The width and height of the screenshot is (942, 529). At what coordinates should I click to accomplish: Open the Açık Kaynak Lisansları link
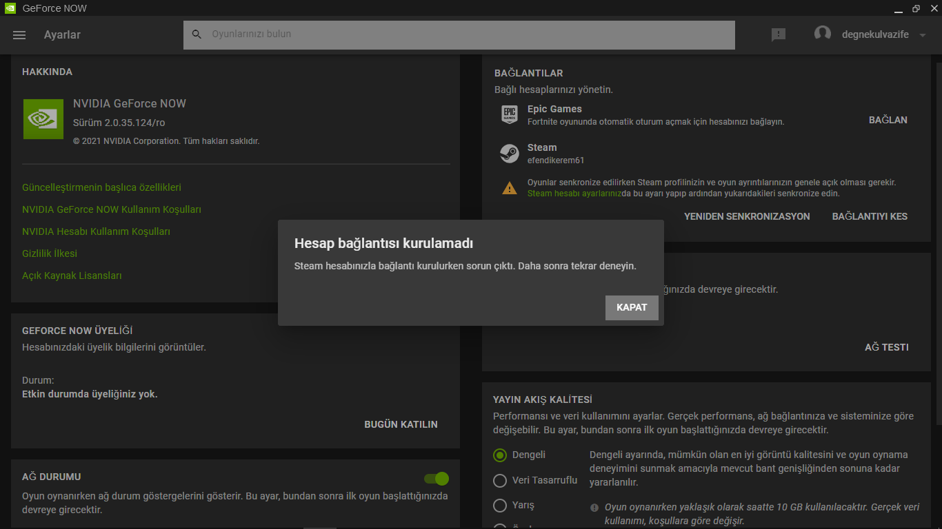72,276
